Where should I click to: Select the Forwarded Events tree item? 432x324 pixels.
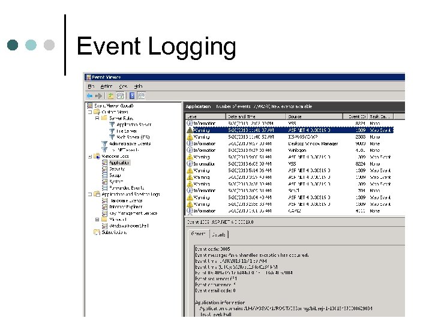pos(127,188)
